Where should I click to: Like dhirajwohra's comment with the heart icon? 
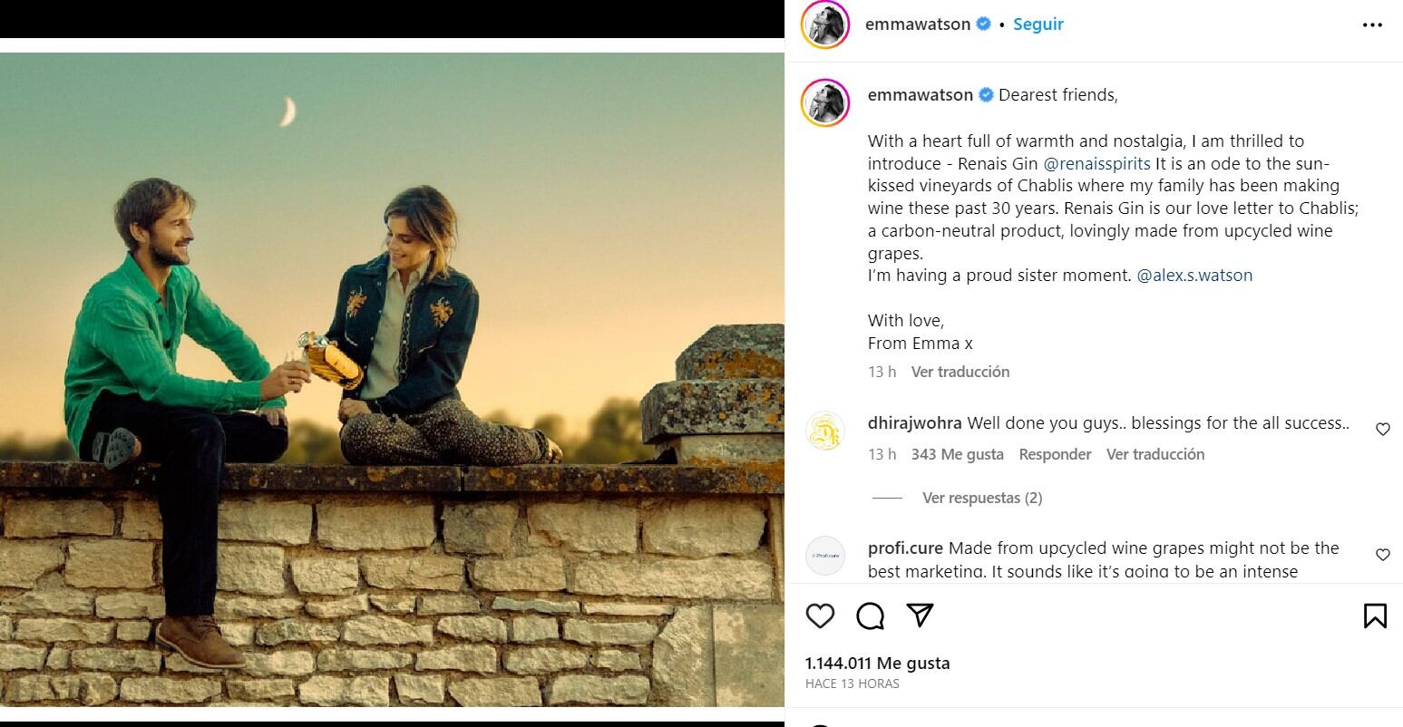(1382, 429)
